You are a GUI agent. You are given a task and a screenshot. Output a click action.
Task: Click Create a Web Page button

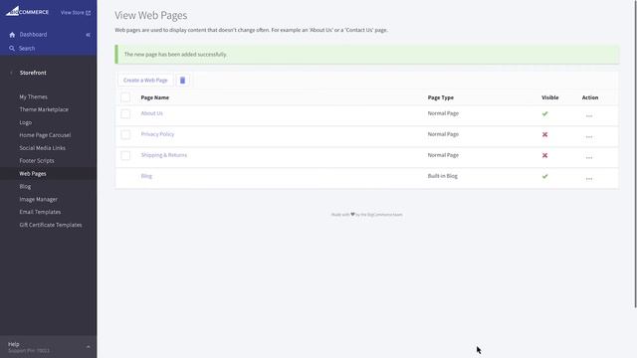pos(145,80)
